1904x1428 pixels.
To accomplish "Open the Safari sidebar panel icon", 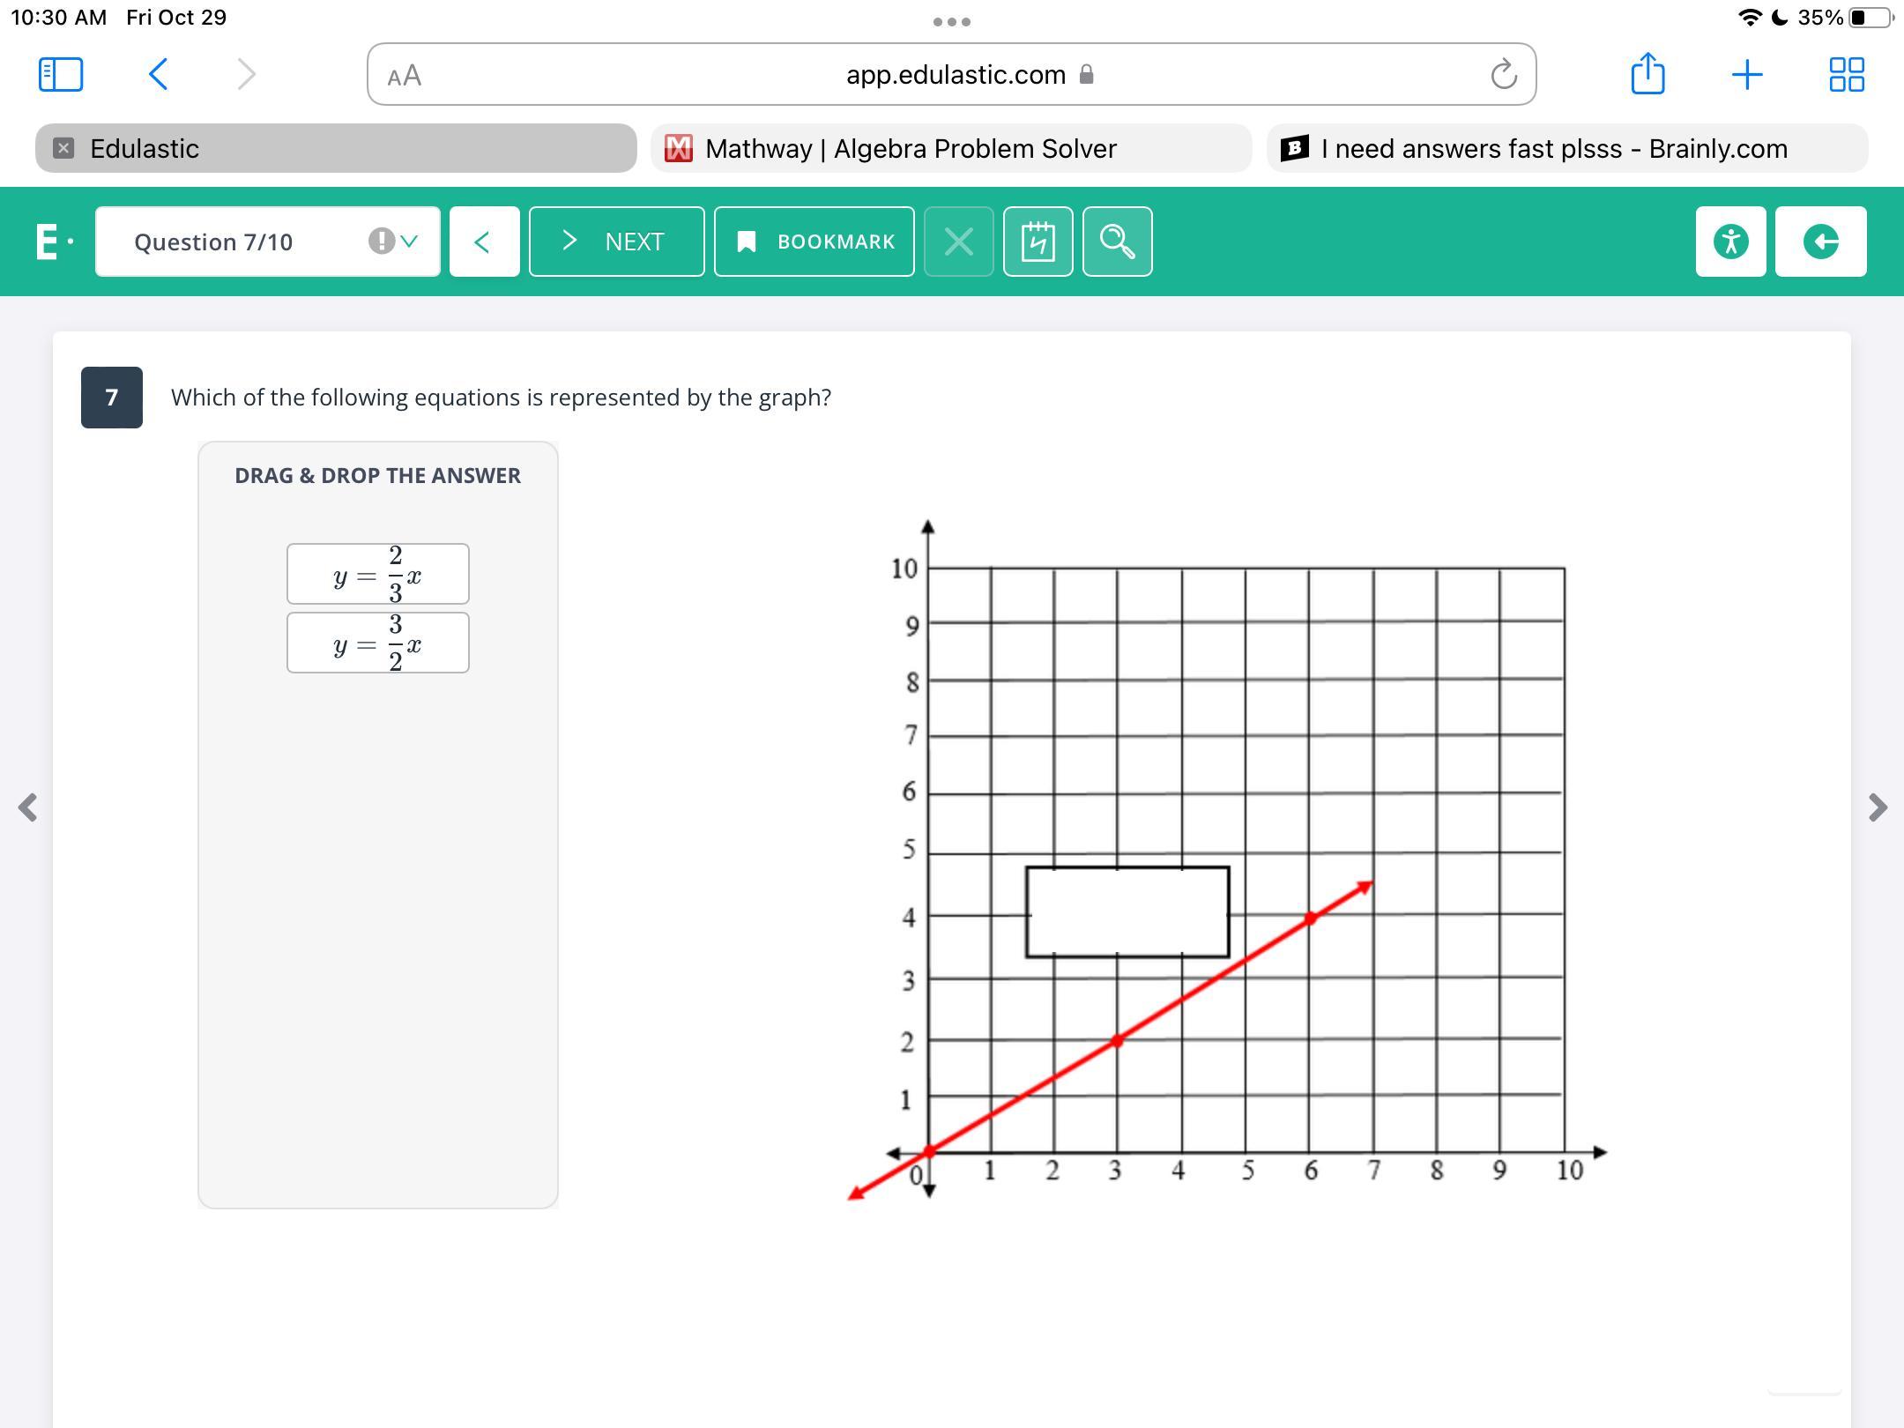I will (61, 74).
